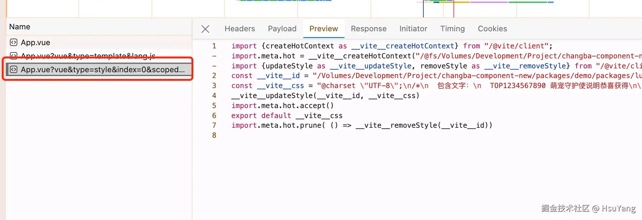
Task: Click line number 3 in preview
Action: coord(214,86)
